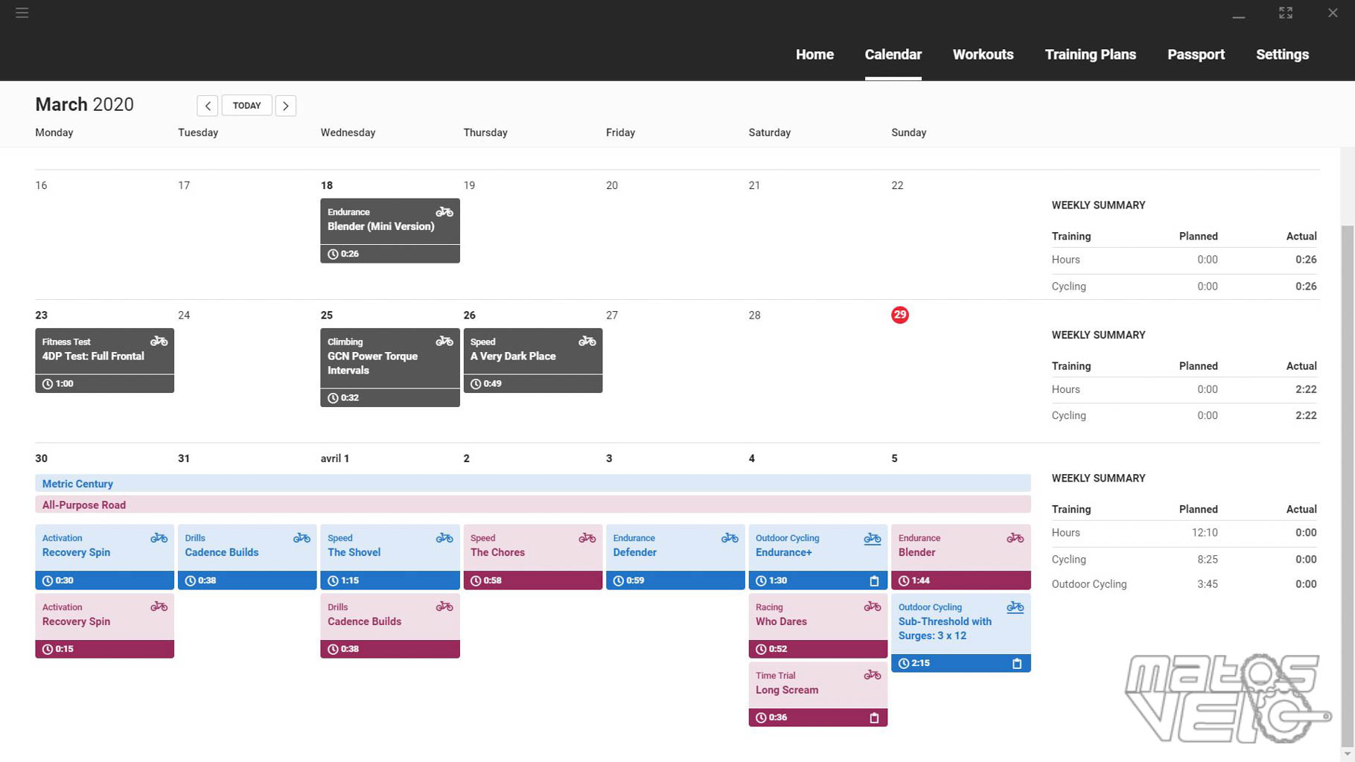Select the highlighted date 29
This screenshot has width=1355, height=762.
[899, 315]
